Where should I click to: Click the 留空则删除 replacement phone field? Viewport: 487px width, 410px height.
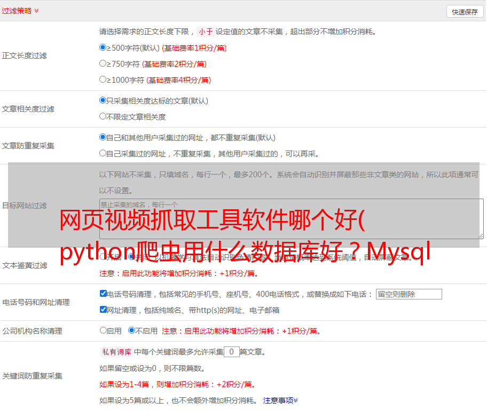[409, 294]
